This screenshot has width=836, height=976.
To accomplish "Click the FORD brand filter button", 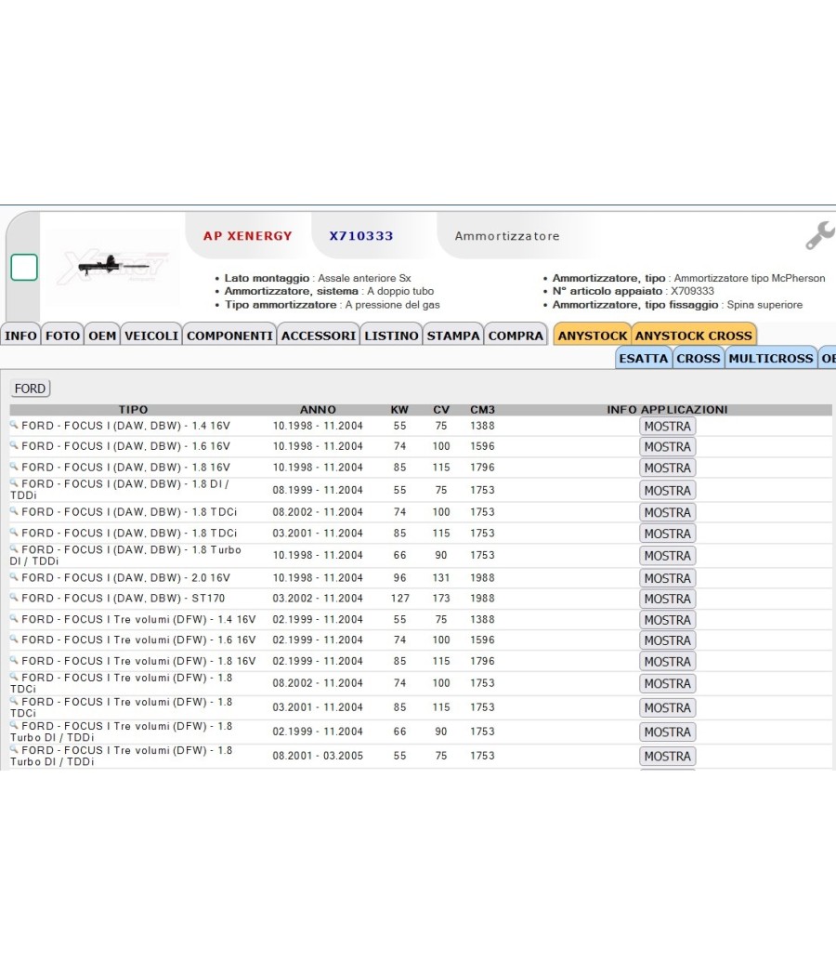I will pyautogui.click(x=30, y=389).
